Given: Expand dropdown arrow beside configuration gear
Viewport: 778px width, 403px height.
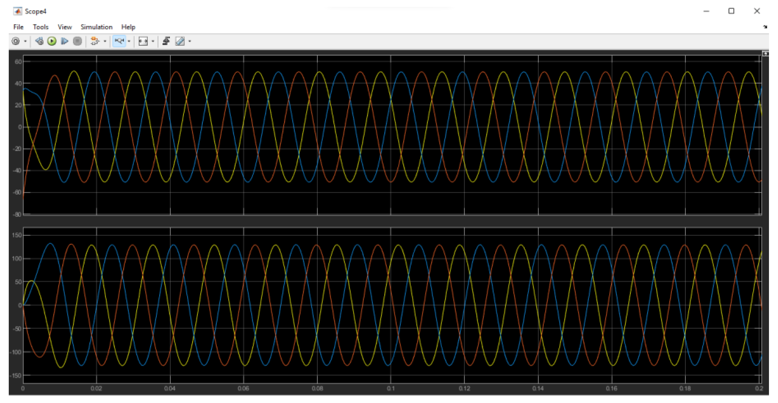Looking at the screenshot, I should tap(25, 41).
